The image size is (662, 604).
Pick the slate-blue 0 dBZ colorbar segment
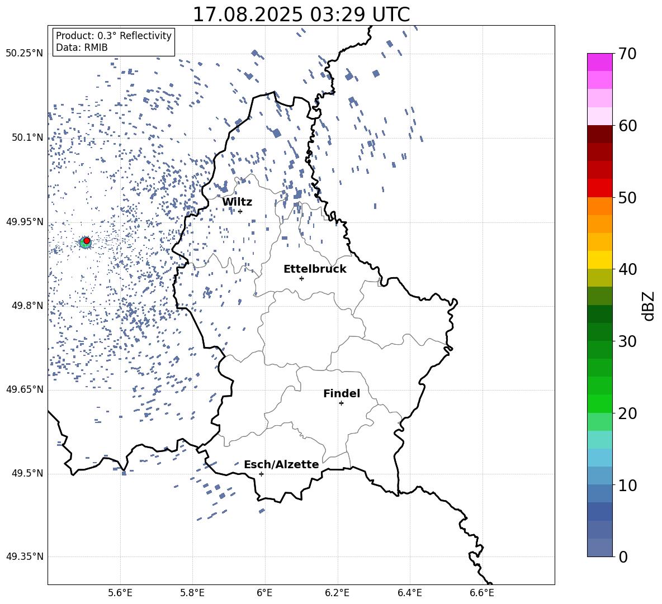coord(600,548)
